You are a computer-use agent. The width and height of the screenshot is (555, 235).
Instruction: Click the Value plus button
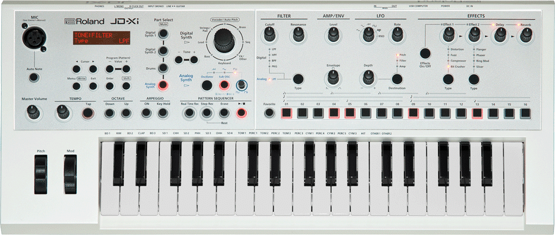(x=126, y=69)
